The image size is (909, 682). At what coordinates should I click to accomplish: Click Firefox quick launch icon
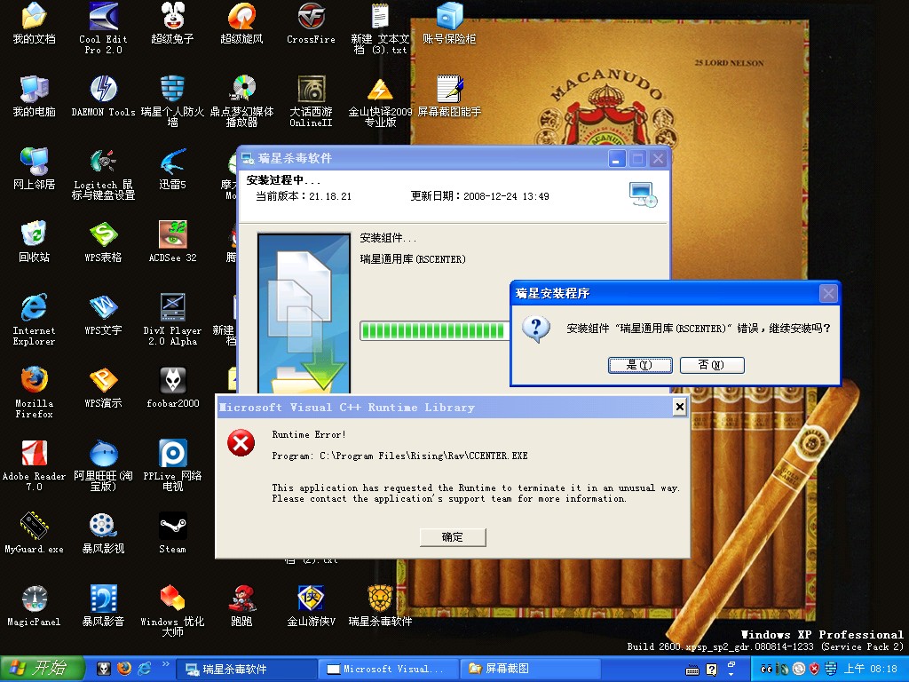pos(124,669)
